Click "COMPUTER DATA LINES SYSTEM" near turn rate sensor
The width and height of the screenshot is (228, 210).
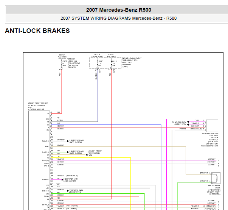(x=179, y=123)
